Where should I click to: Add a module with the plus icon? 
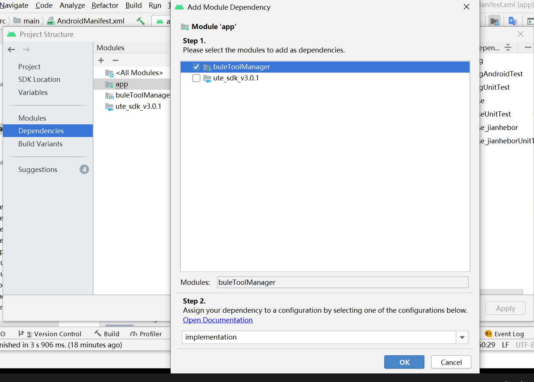[x=101, y=60]
